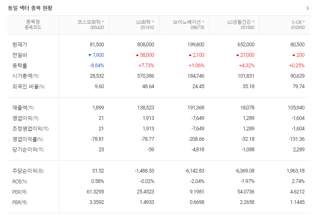This screenshot has width=314, height=217.
Task: Click the red up change 200
Action: tap(298, 55)
